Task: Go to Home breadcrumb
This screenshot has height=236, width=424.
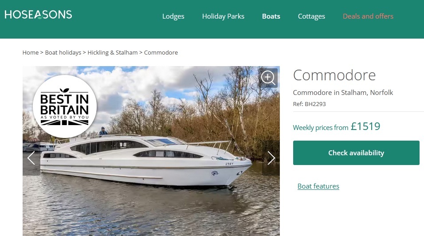Action: tap(31, 52)
